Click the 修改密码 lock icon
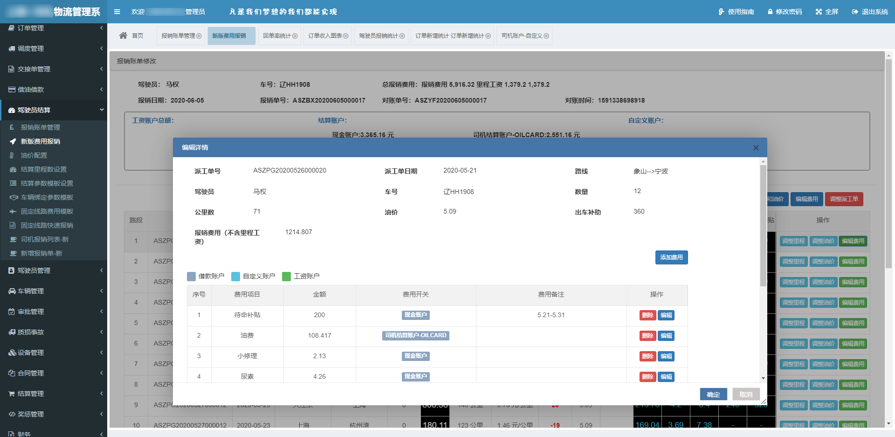This screenshot has width=895, height=437. coord(770,12)
